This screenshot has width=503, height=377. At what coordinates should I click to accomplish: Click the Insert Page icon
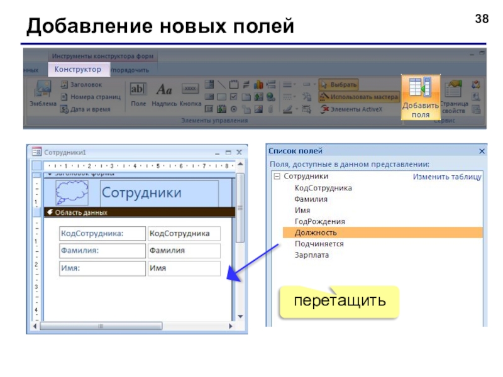tap(246, 109)
